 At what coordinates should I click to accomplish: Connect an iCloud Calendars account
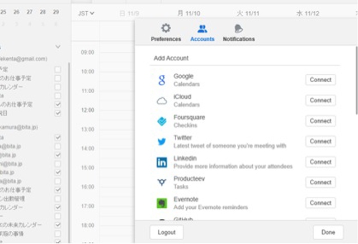(x=321, y=101)
